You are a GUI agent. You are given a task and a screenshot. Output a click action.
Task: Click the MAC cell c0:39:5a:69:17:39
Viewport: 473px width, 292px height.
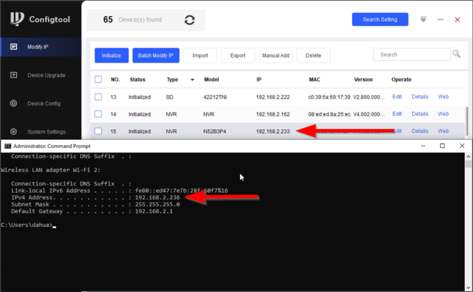tap(329, 97)
